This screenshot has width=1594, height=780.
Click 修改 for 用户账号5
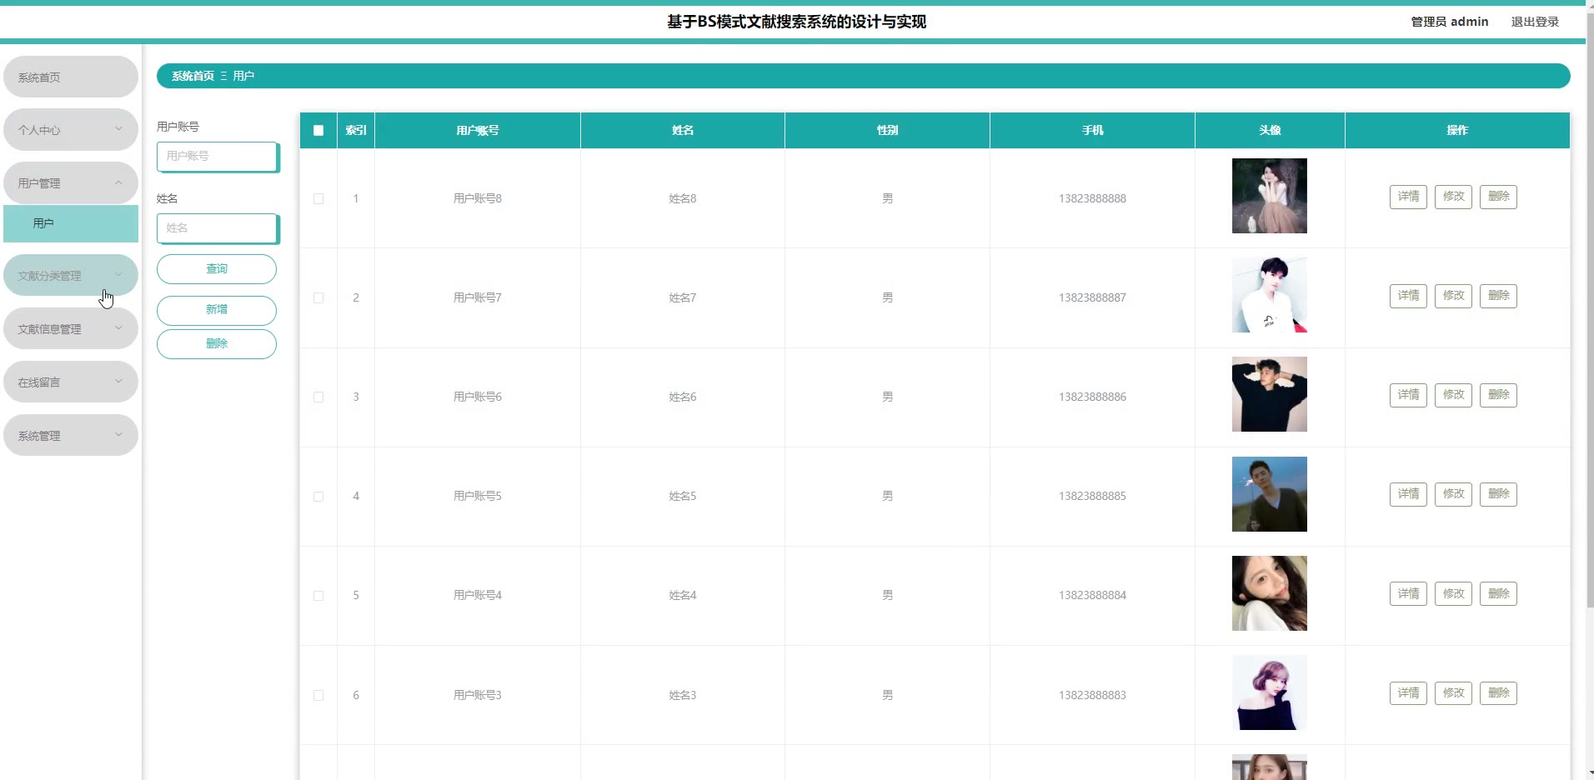(x=1453, y=494)
